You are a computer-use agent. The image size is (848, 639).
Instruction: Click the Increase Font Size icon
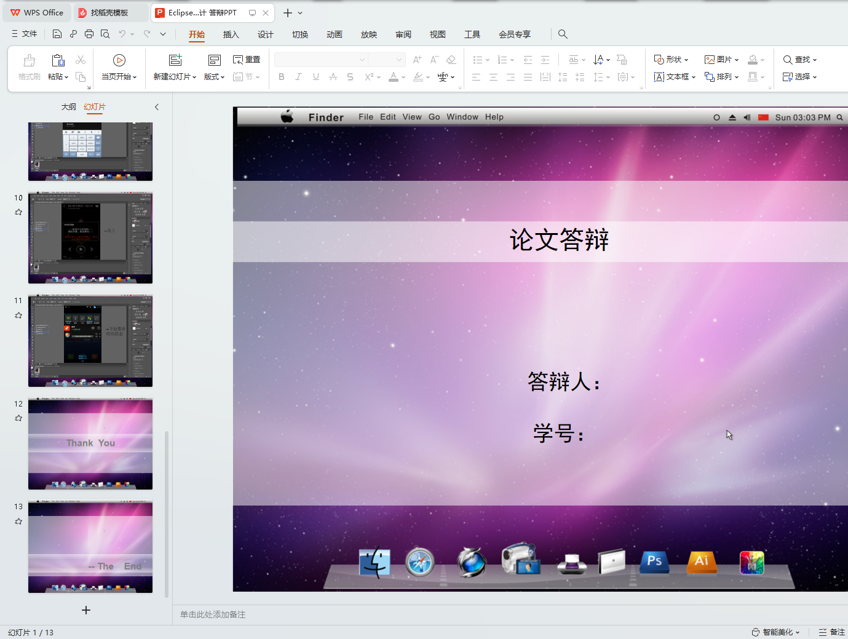click(418, 60)
